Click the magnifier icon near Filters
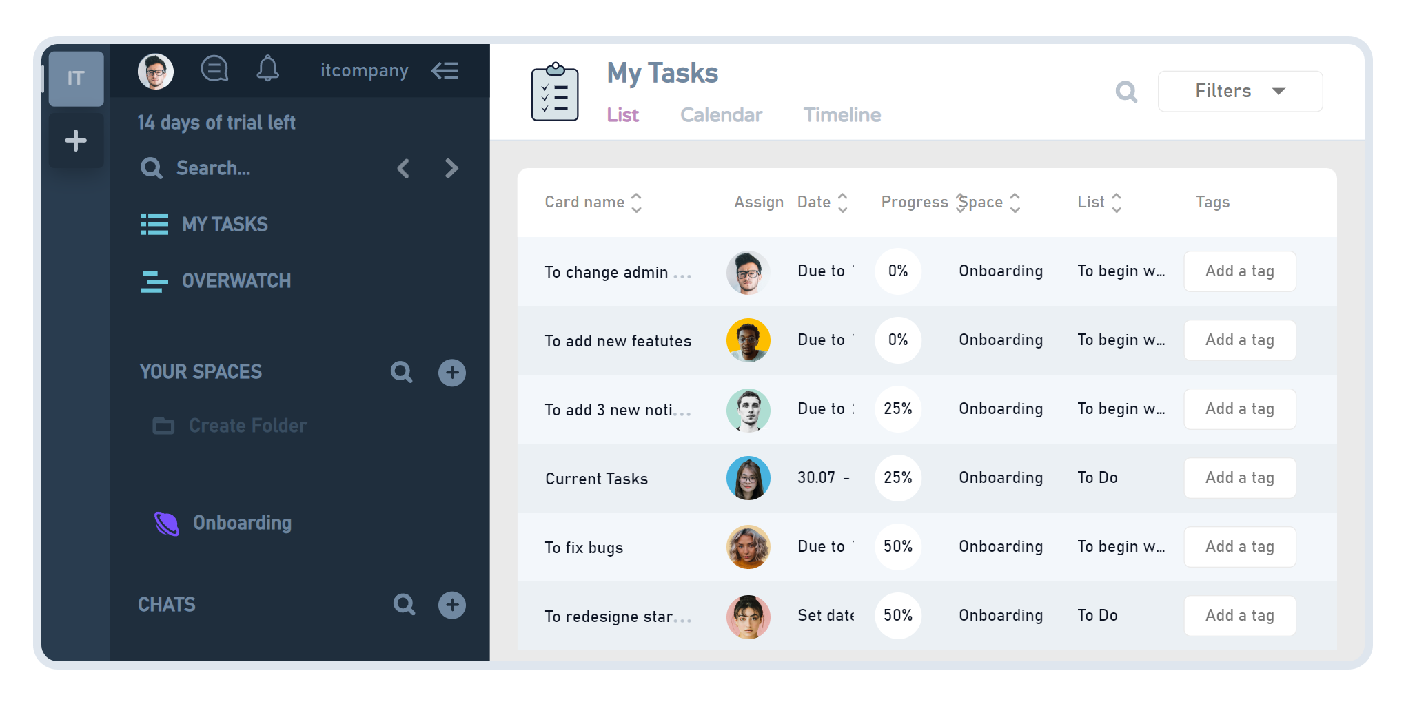Screen dimensions: 1406x704 [1127, 91]
